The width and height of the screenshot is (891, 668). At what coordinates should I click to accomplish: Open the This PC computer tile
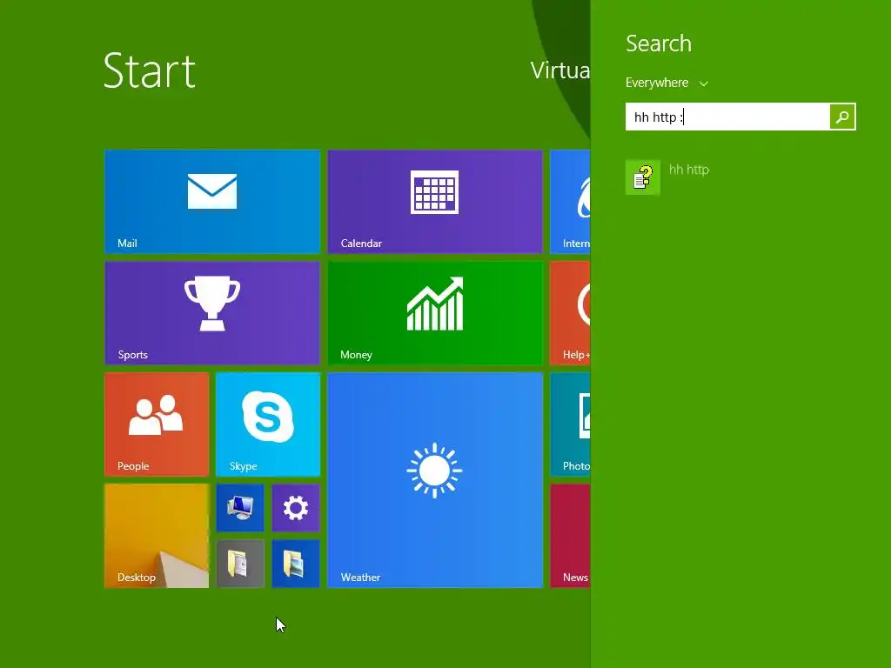[x=240, y=508]
